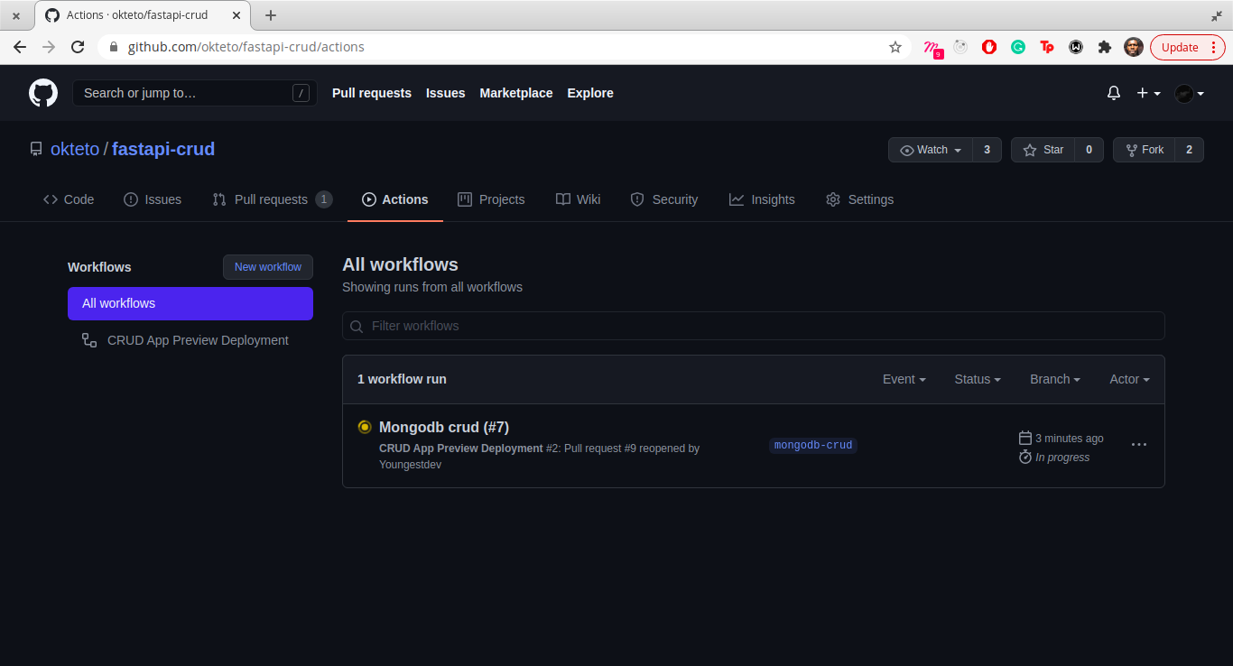Click the repository icon beside okteto

[36, 149]
